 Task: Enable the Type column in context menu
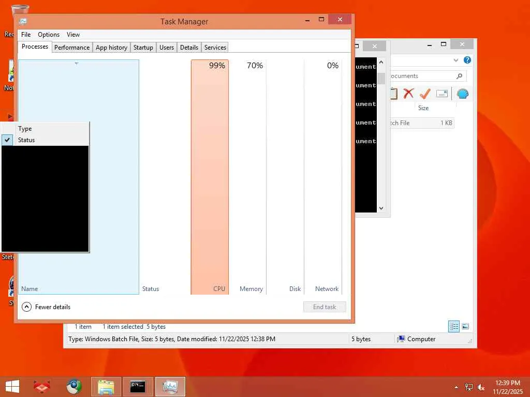(46, 129)
